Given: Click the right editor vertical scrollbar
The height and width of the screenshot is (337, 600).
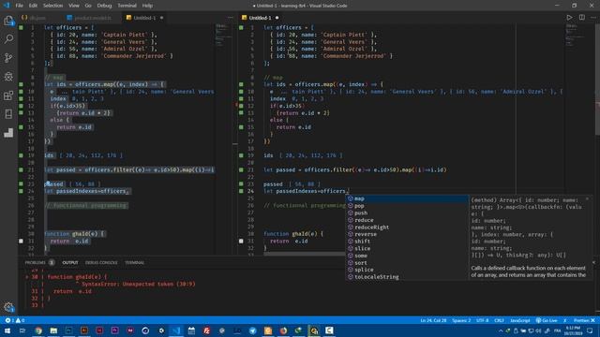Looking at the screenshot, I should coord(597,79).
